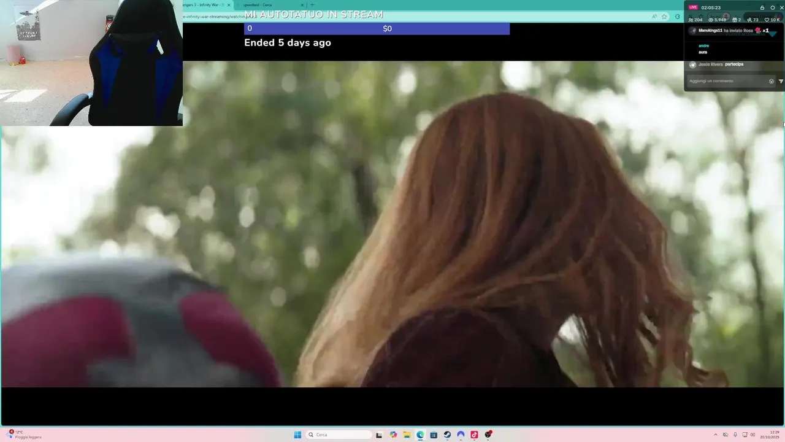This screenshot has width=785, height=442.
Task: Open a new browser tab
Action: click(312, 5)
